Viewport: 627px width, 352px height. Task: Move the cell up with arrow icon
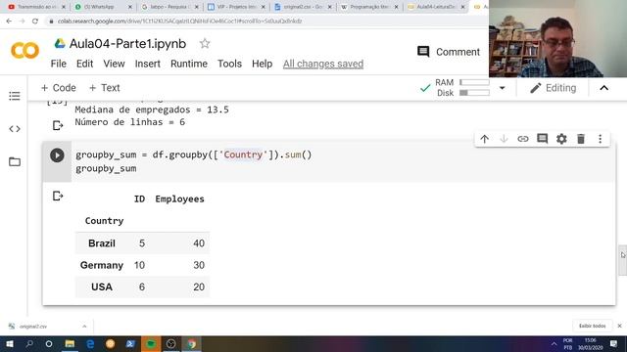point(484,139)
